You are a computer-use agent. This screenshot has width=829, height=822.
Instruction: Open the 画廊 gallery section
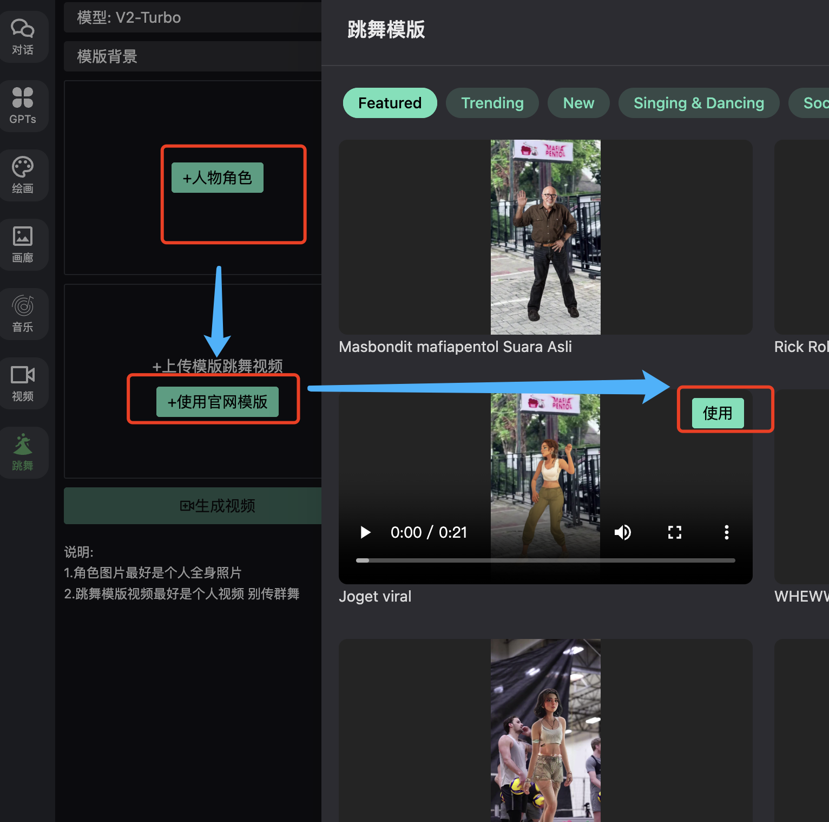click(x=23, y=244)
